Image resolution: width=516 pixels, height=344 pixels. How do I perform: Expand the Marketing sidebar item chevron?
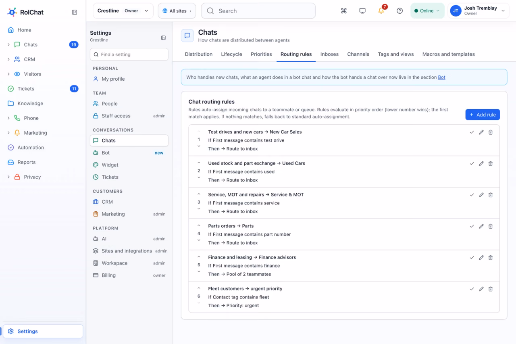click(8, 133)
